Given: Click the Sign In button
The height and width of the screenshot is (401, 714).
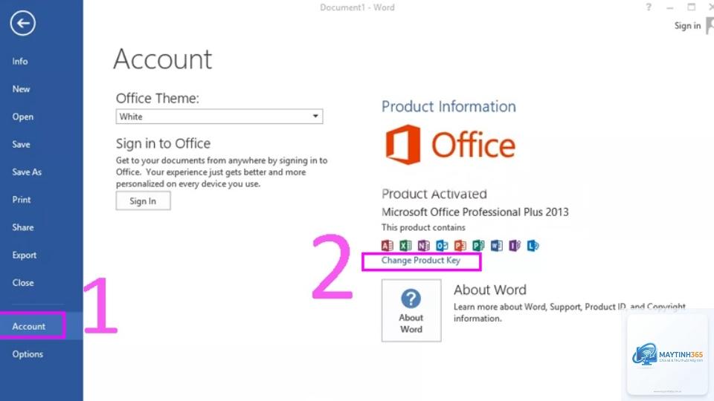Looking at the screenshot, I should pos(143,201).
